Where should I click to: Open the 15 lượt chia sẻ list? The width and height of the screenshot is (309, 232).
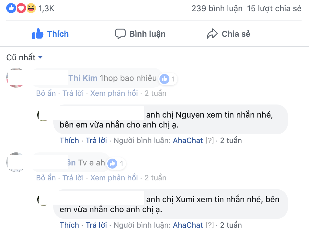point(274,8)
